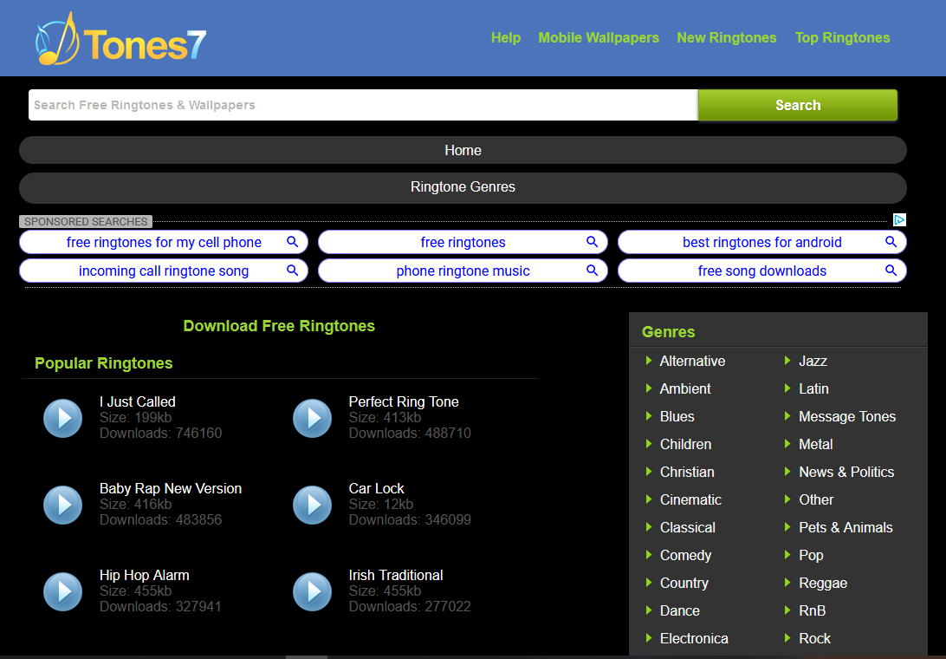Play the Perfect Ring Tone preview
The image size is (946, 659).
(312, 418)
